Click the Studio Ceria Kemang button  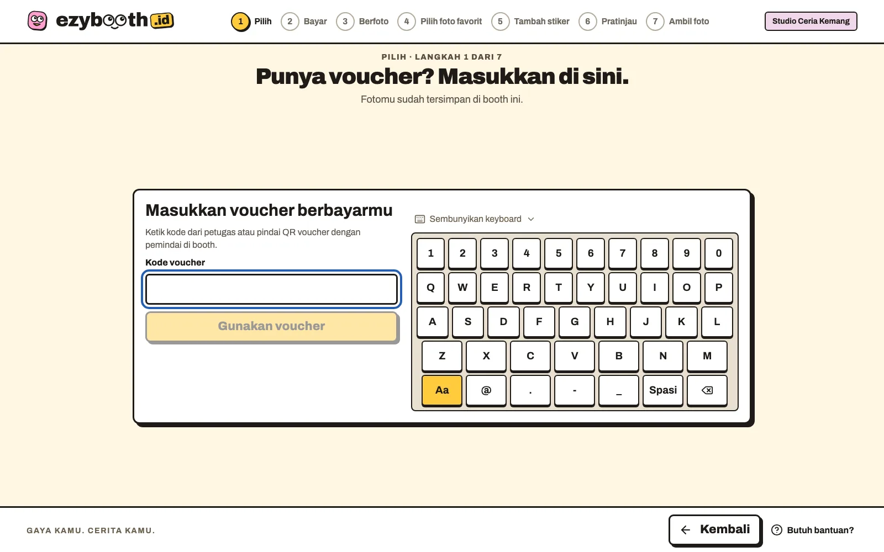(811, 21)
